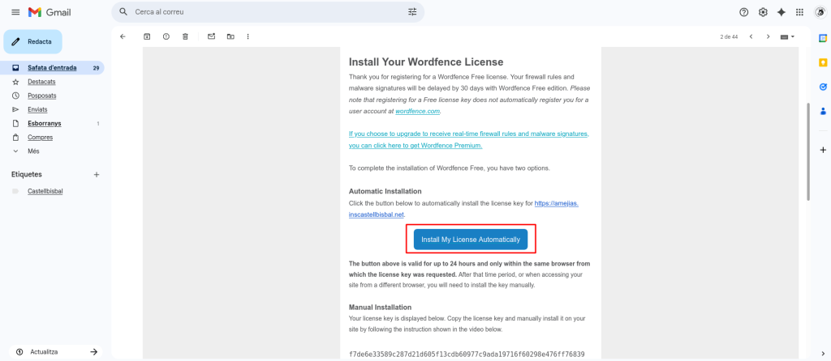The width and height of the screenshot is (831, 361).
Task: Click Install My License Automatically button
Action: pyautogui.click(x=471, y=240)
